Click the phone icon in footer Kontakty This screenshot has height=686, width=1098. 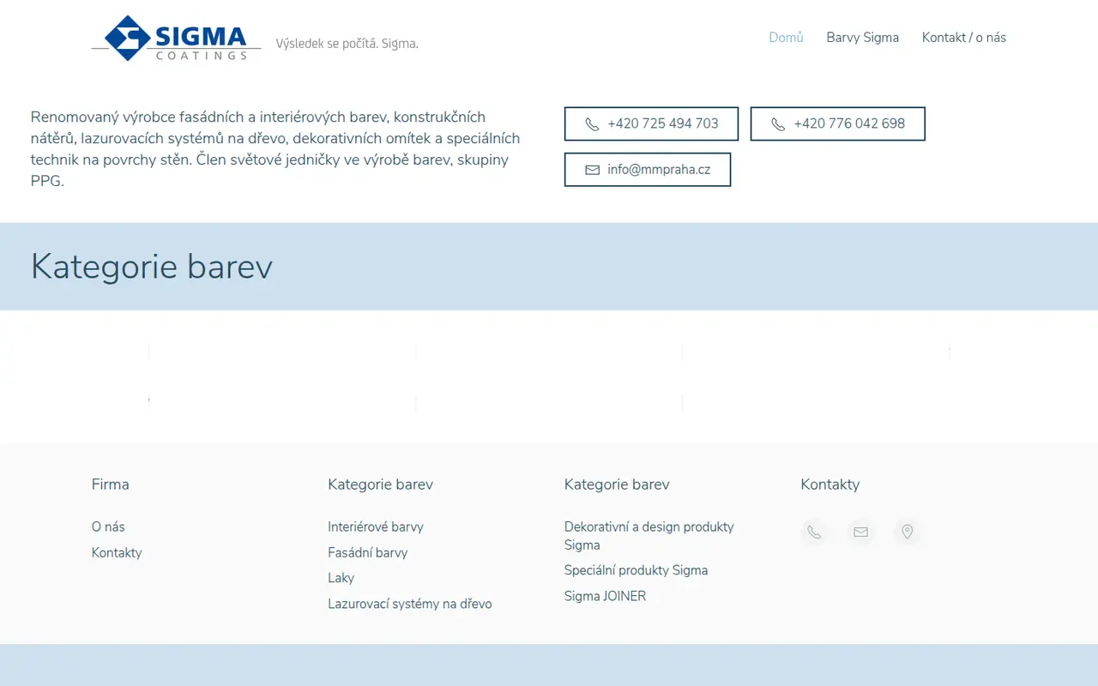[814, 533]
